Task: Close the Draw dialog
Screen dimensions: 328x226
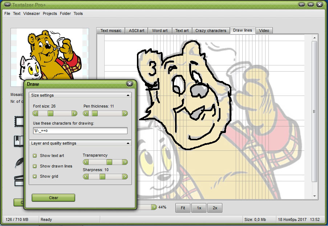Action: pos(130,84)
